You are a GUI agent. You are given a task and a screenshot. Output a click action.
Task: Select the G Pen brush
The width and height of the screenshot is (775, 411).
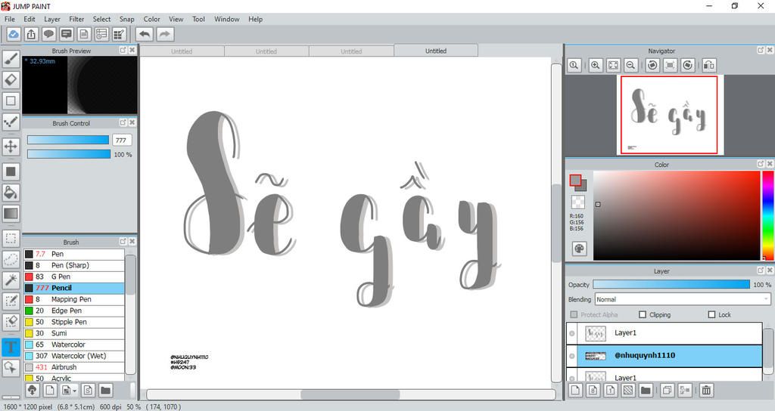click(74, 277)
